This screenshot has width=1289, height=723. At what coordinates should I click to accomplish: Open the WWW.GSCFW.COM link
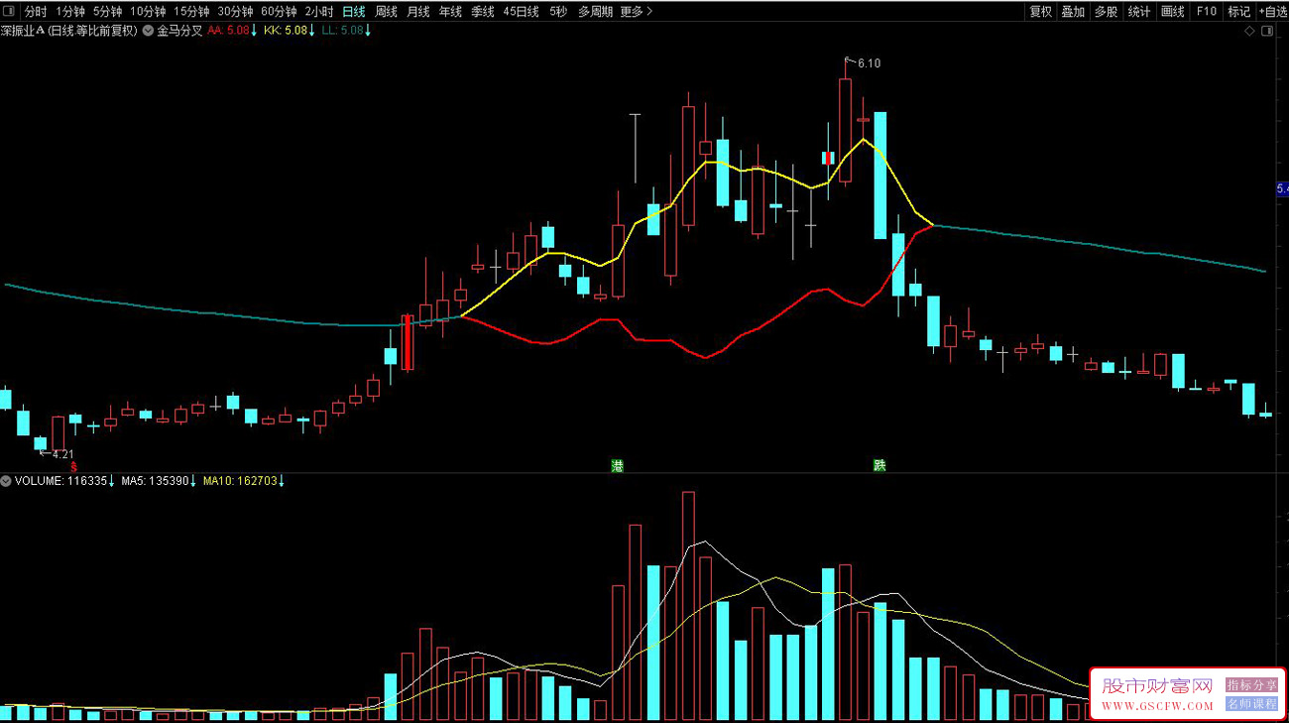(x=1157, y=706)
